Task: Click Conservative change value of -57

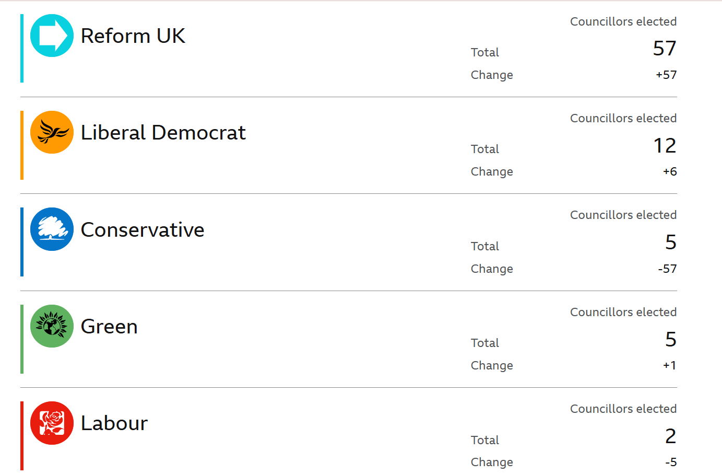Action: pos(667,269)
